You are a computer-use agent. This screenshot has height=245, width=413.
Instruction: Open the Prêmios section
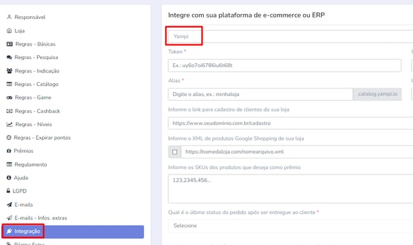(x=23, y=151)
